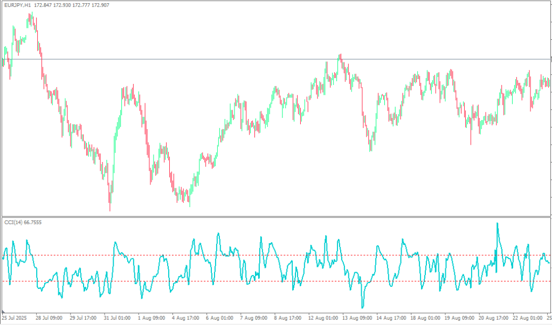The height and width of the screenshot is (325, 552).
Task: Click the highest candlestick peak at left
Action: pos(31,13)
